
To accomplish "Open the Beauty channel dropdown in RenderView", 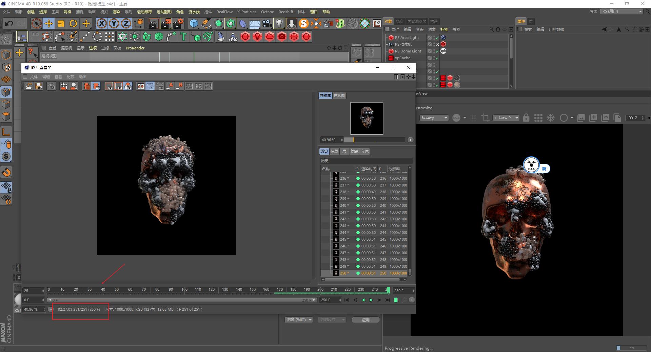I will click(434, 118).
